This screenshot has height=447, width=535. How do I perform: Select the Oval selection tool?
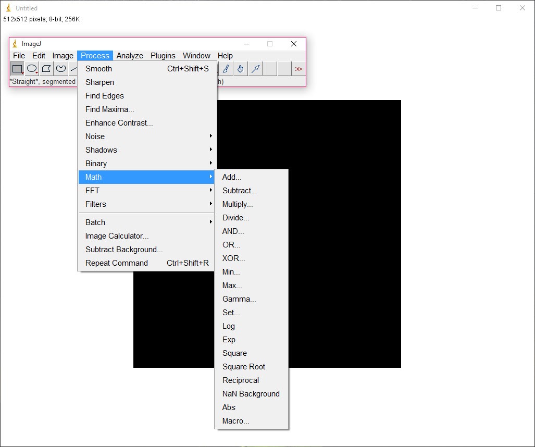(32, 69)
